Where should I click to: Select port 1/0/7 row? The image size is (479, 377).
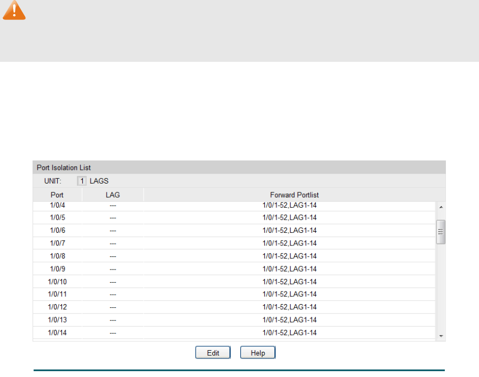tap(234, 243)
